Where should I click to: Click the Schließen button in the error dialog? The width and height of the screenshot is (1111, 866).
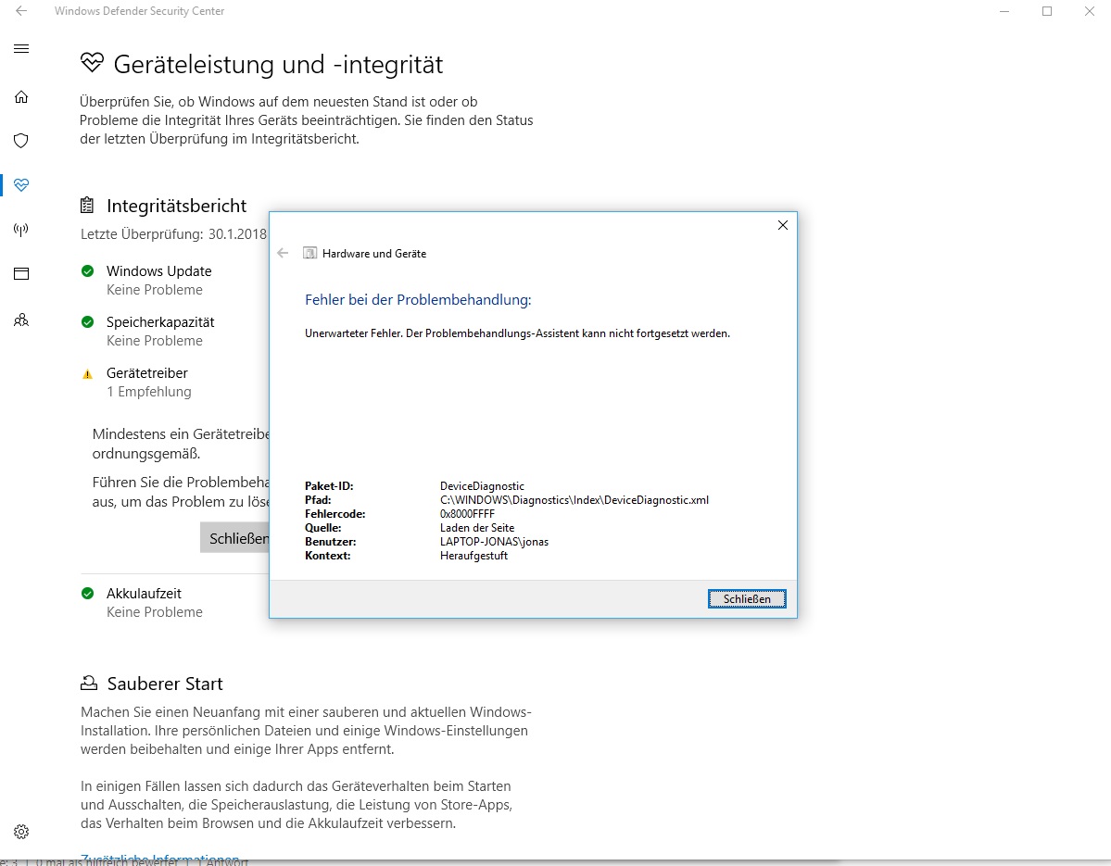point(747,599)
